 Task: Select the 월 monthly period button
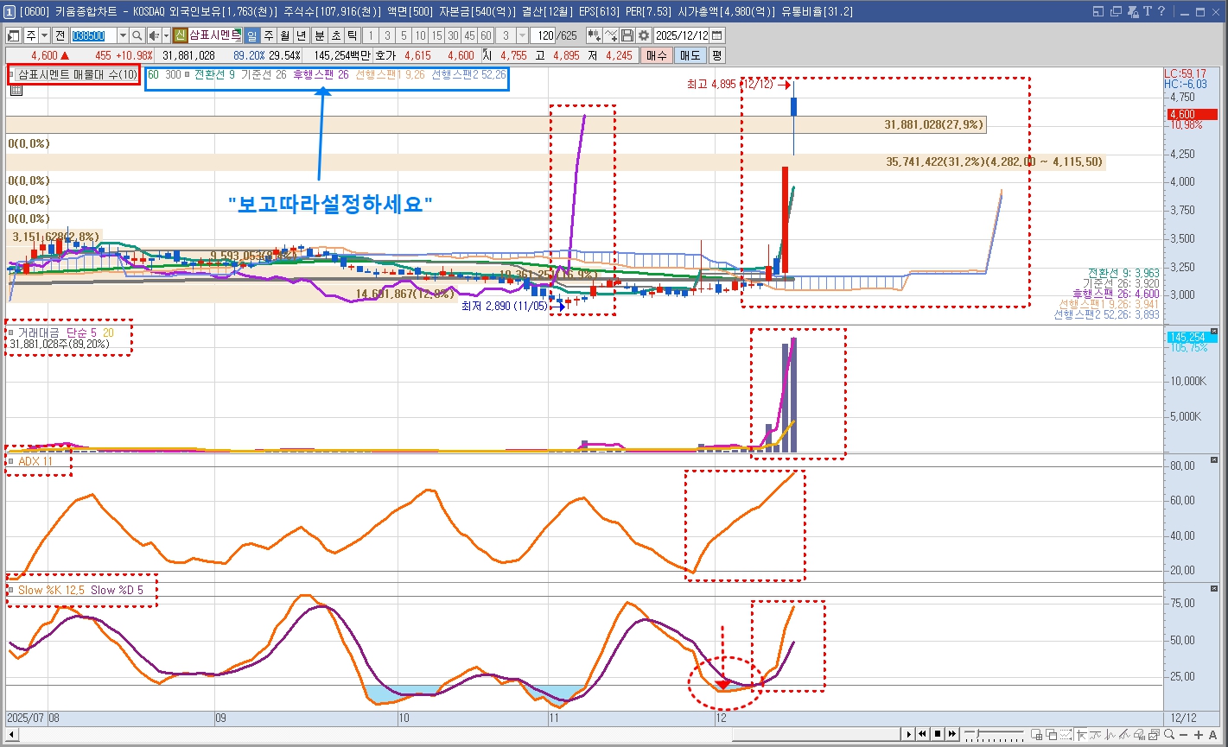pyautogui.click(x=284, y=35)
